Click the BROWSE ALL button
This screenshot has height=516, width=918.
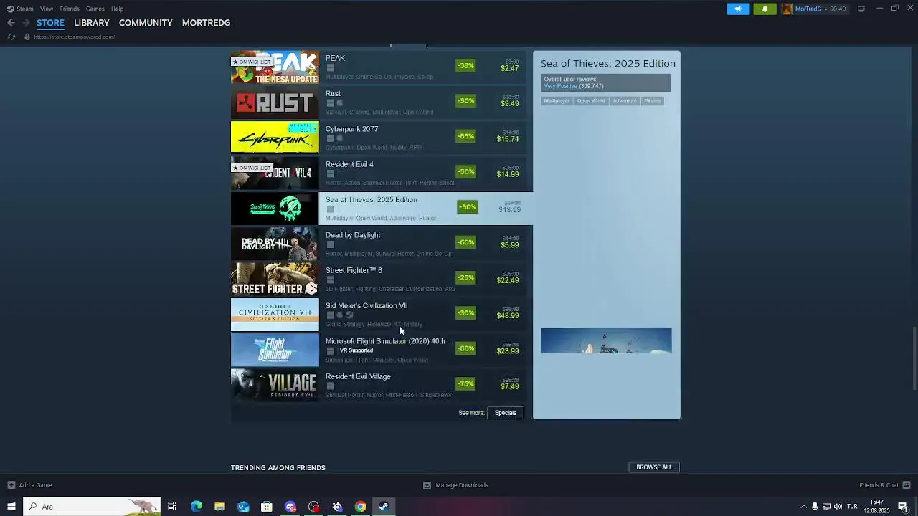(x=654, y=467)
